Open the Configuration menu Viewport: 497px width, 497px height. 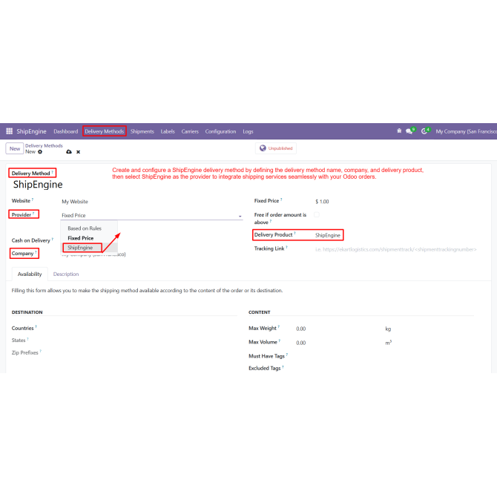click(x=220, y=131)
